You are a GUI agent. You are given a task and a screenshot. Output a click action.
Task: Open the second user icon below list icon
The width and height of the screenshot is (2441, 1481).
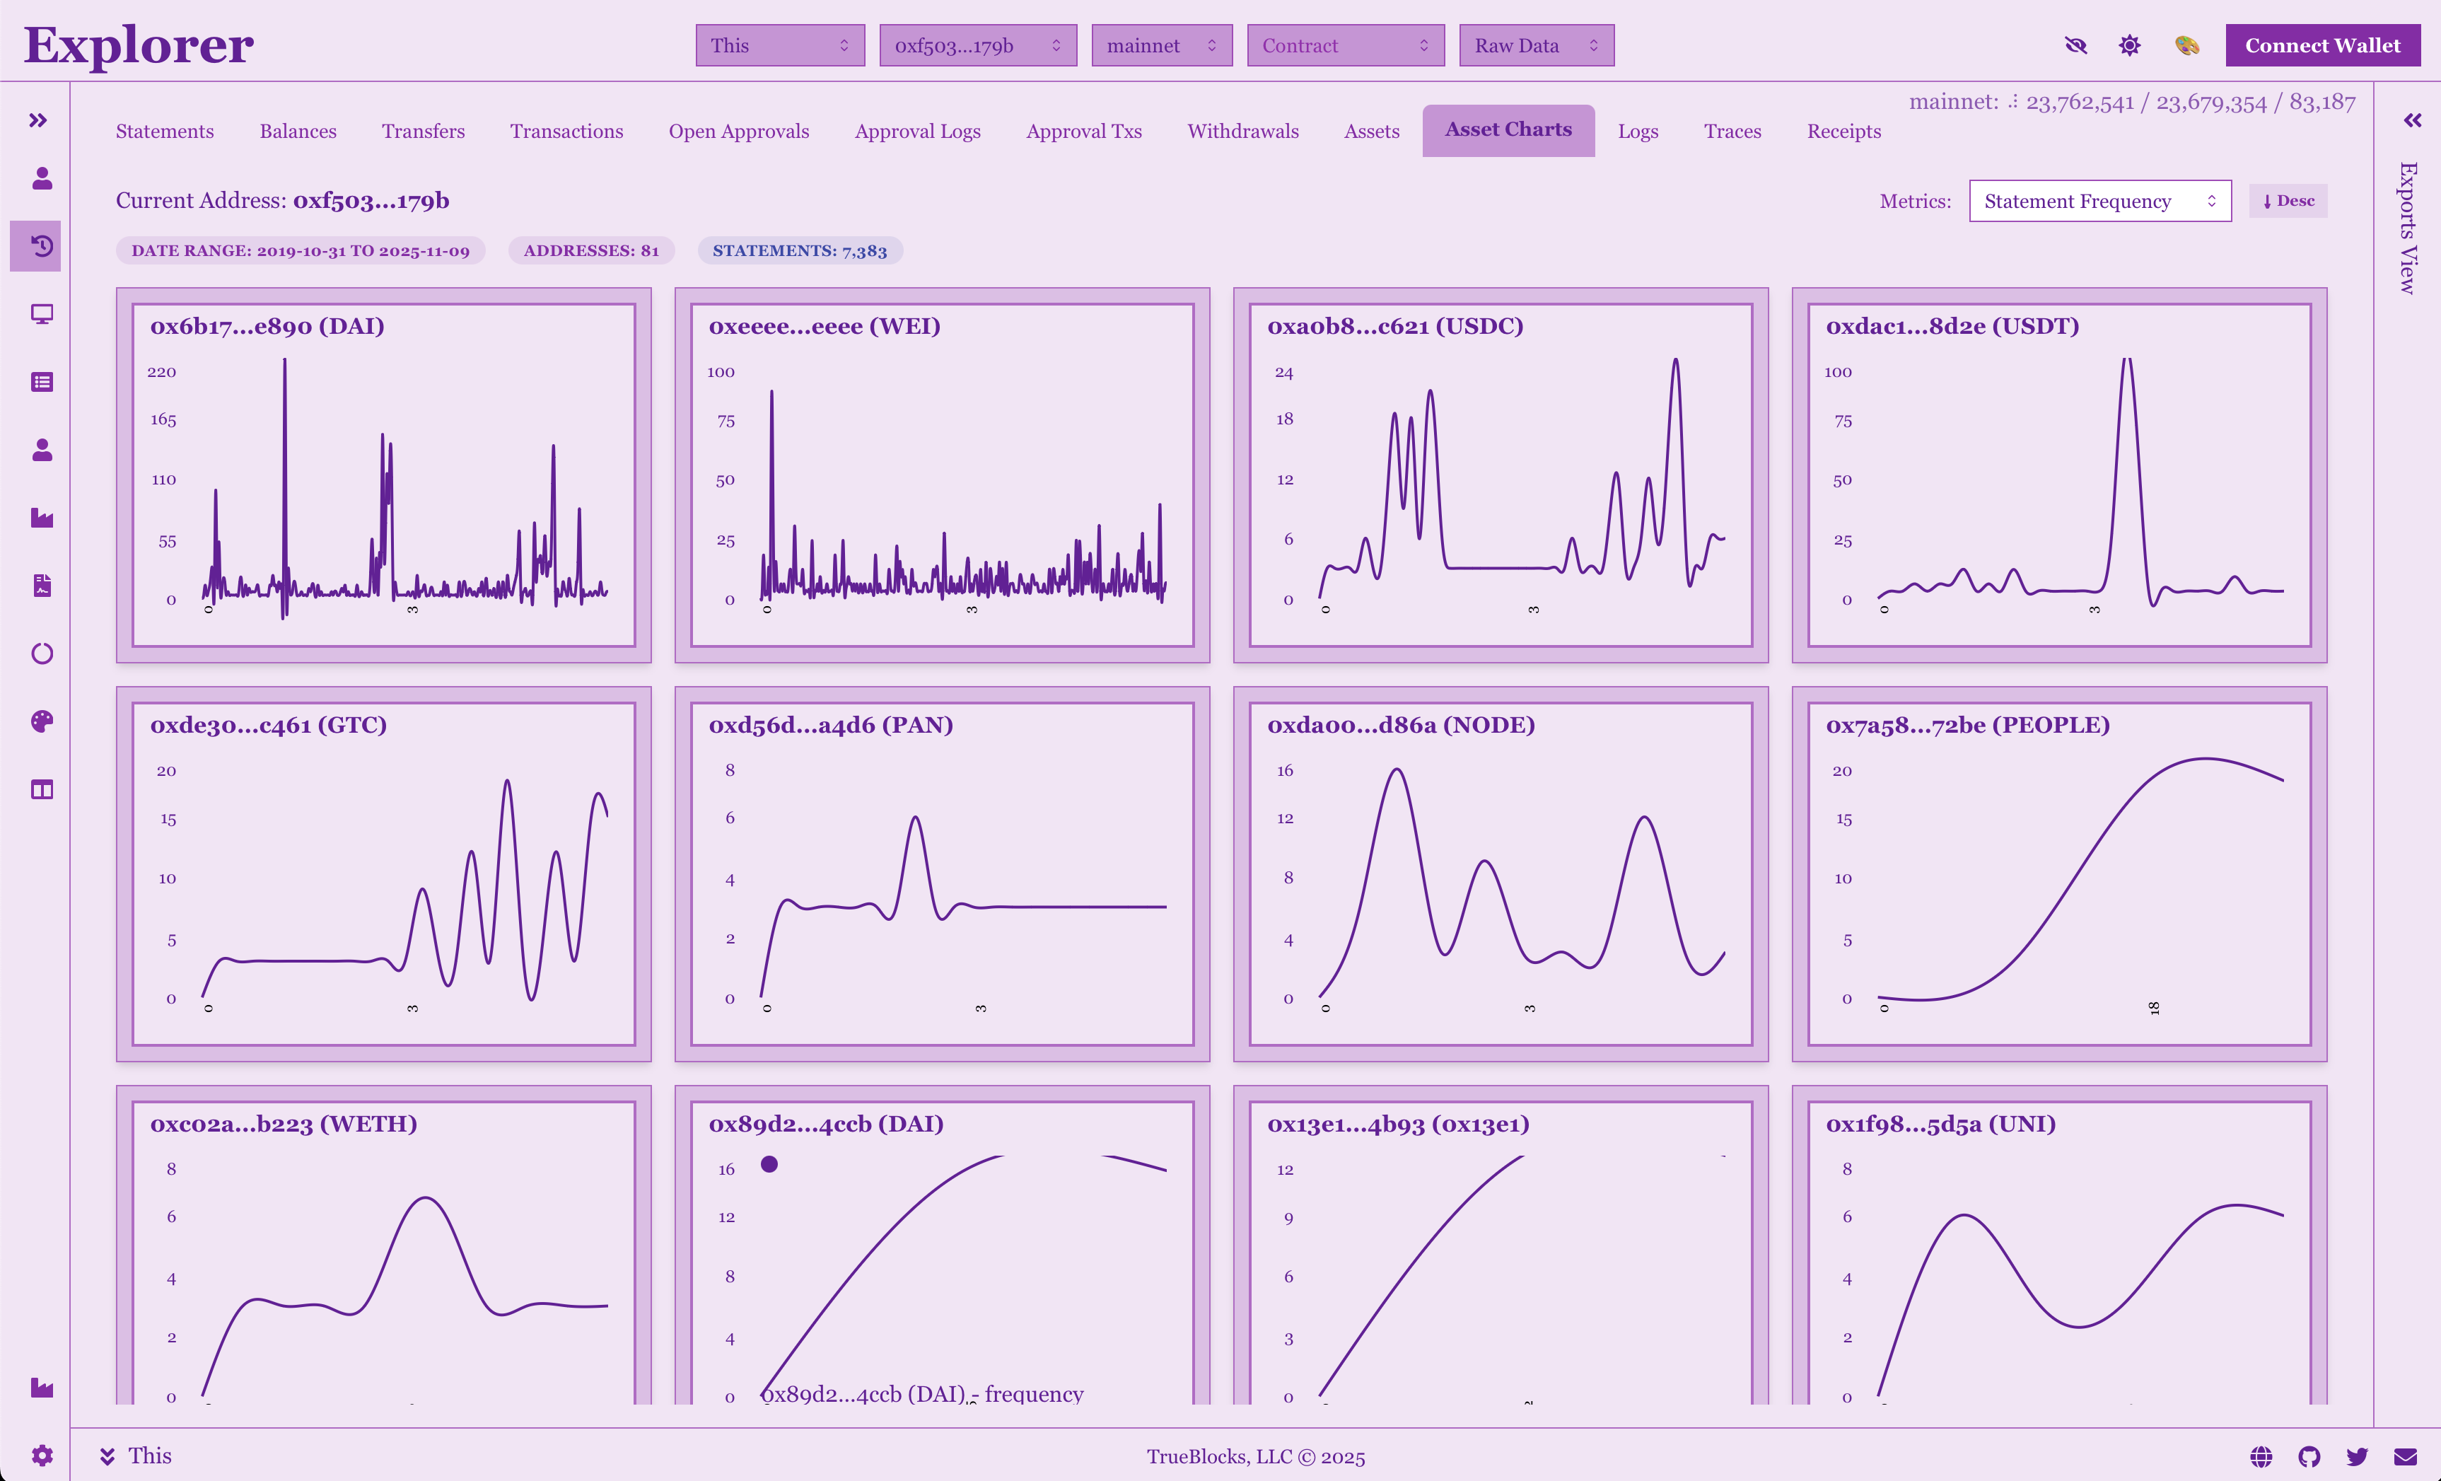(42, 451)
